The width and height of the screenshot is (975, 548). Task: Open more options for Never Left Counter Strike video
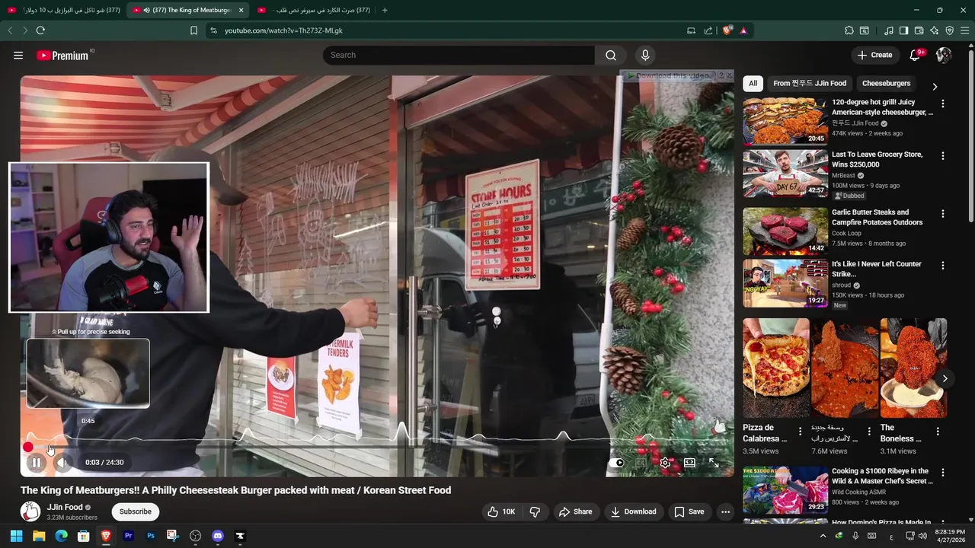coord(943,266)
